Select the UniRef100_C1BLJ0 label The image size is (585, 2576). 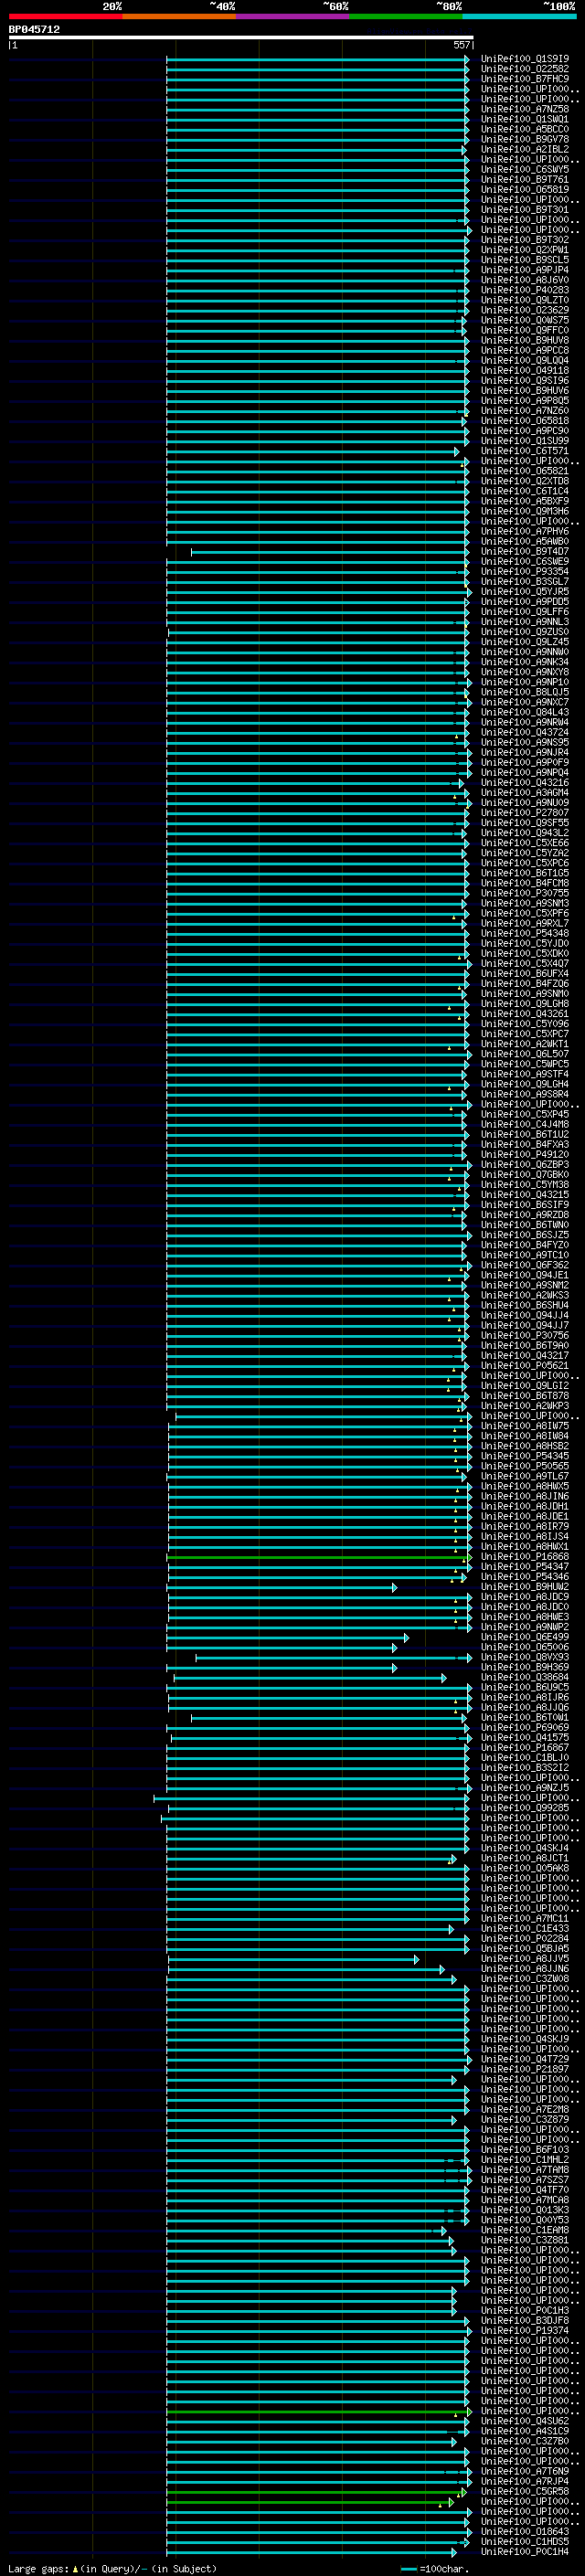pos(525,1758)
